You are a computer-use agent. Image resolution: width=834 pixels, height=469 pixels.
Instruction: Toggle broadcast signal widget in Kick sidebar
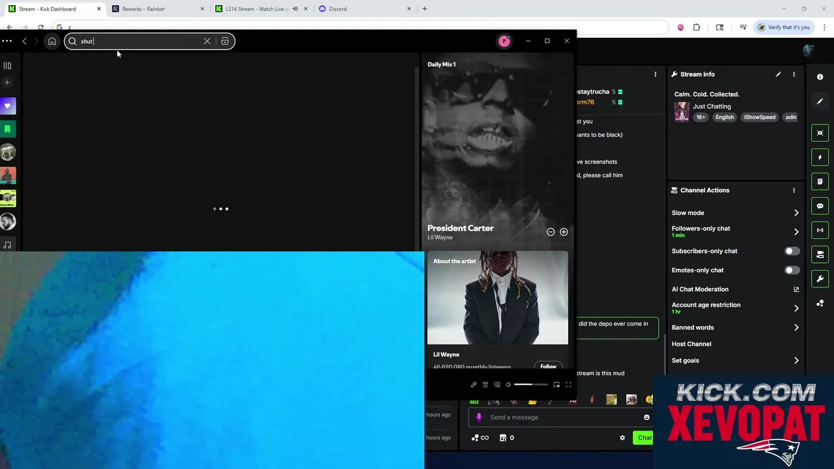tap(820, 230)
